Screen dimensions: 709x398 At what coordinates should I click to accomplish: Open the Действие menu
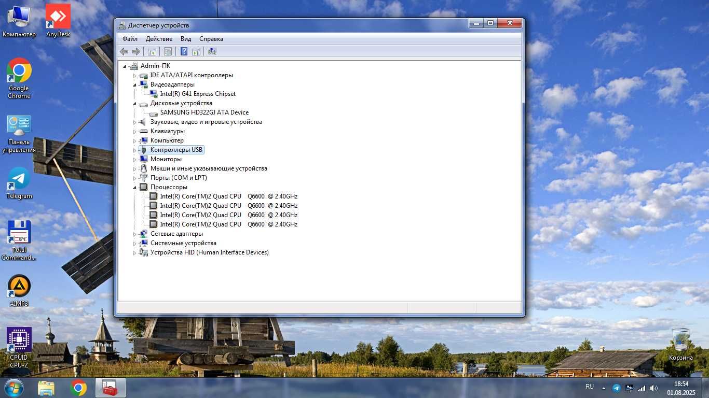pyautogui.click(x=159, y=39)
